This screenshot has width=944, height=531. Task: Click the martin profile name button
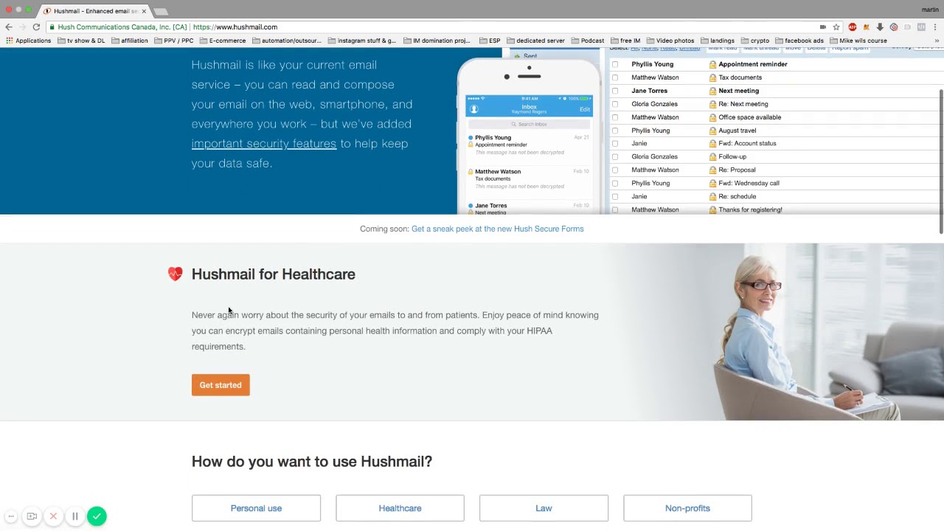[x=930, y=10]
